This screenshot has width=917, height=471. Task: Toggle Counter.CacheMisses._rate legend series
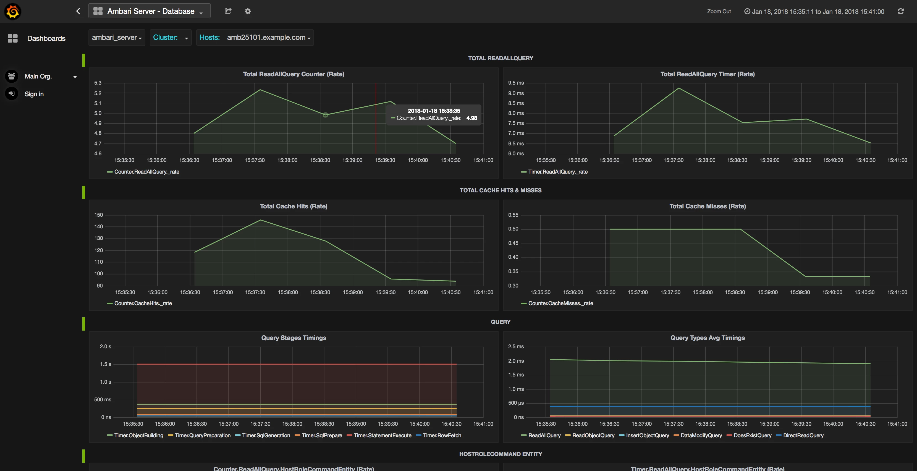(x=560, y=303)
